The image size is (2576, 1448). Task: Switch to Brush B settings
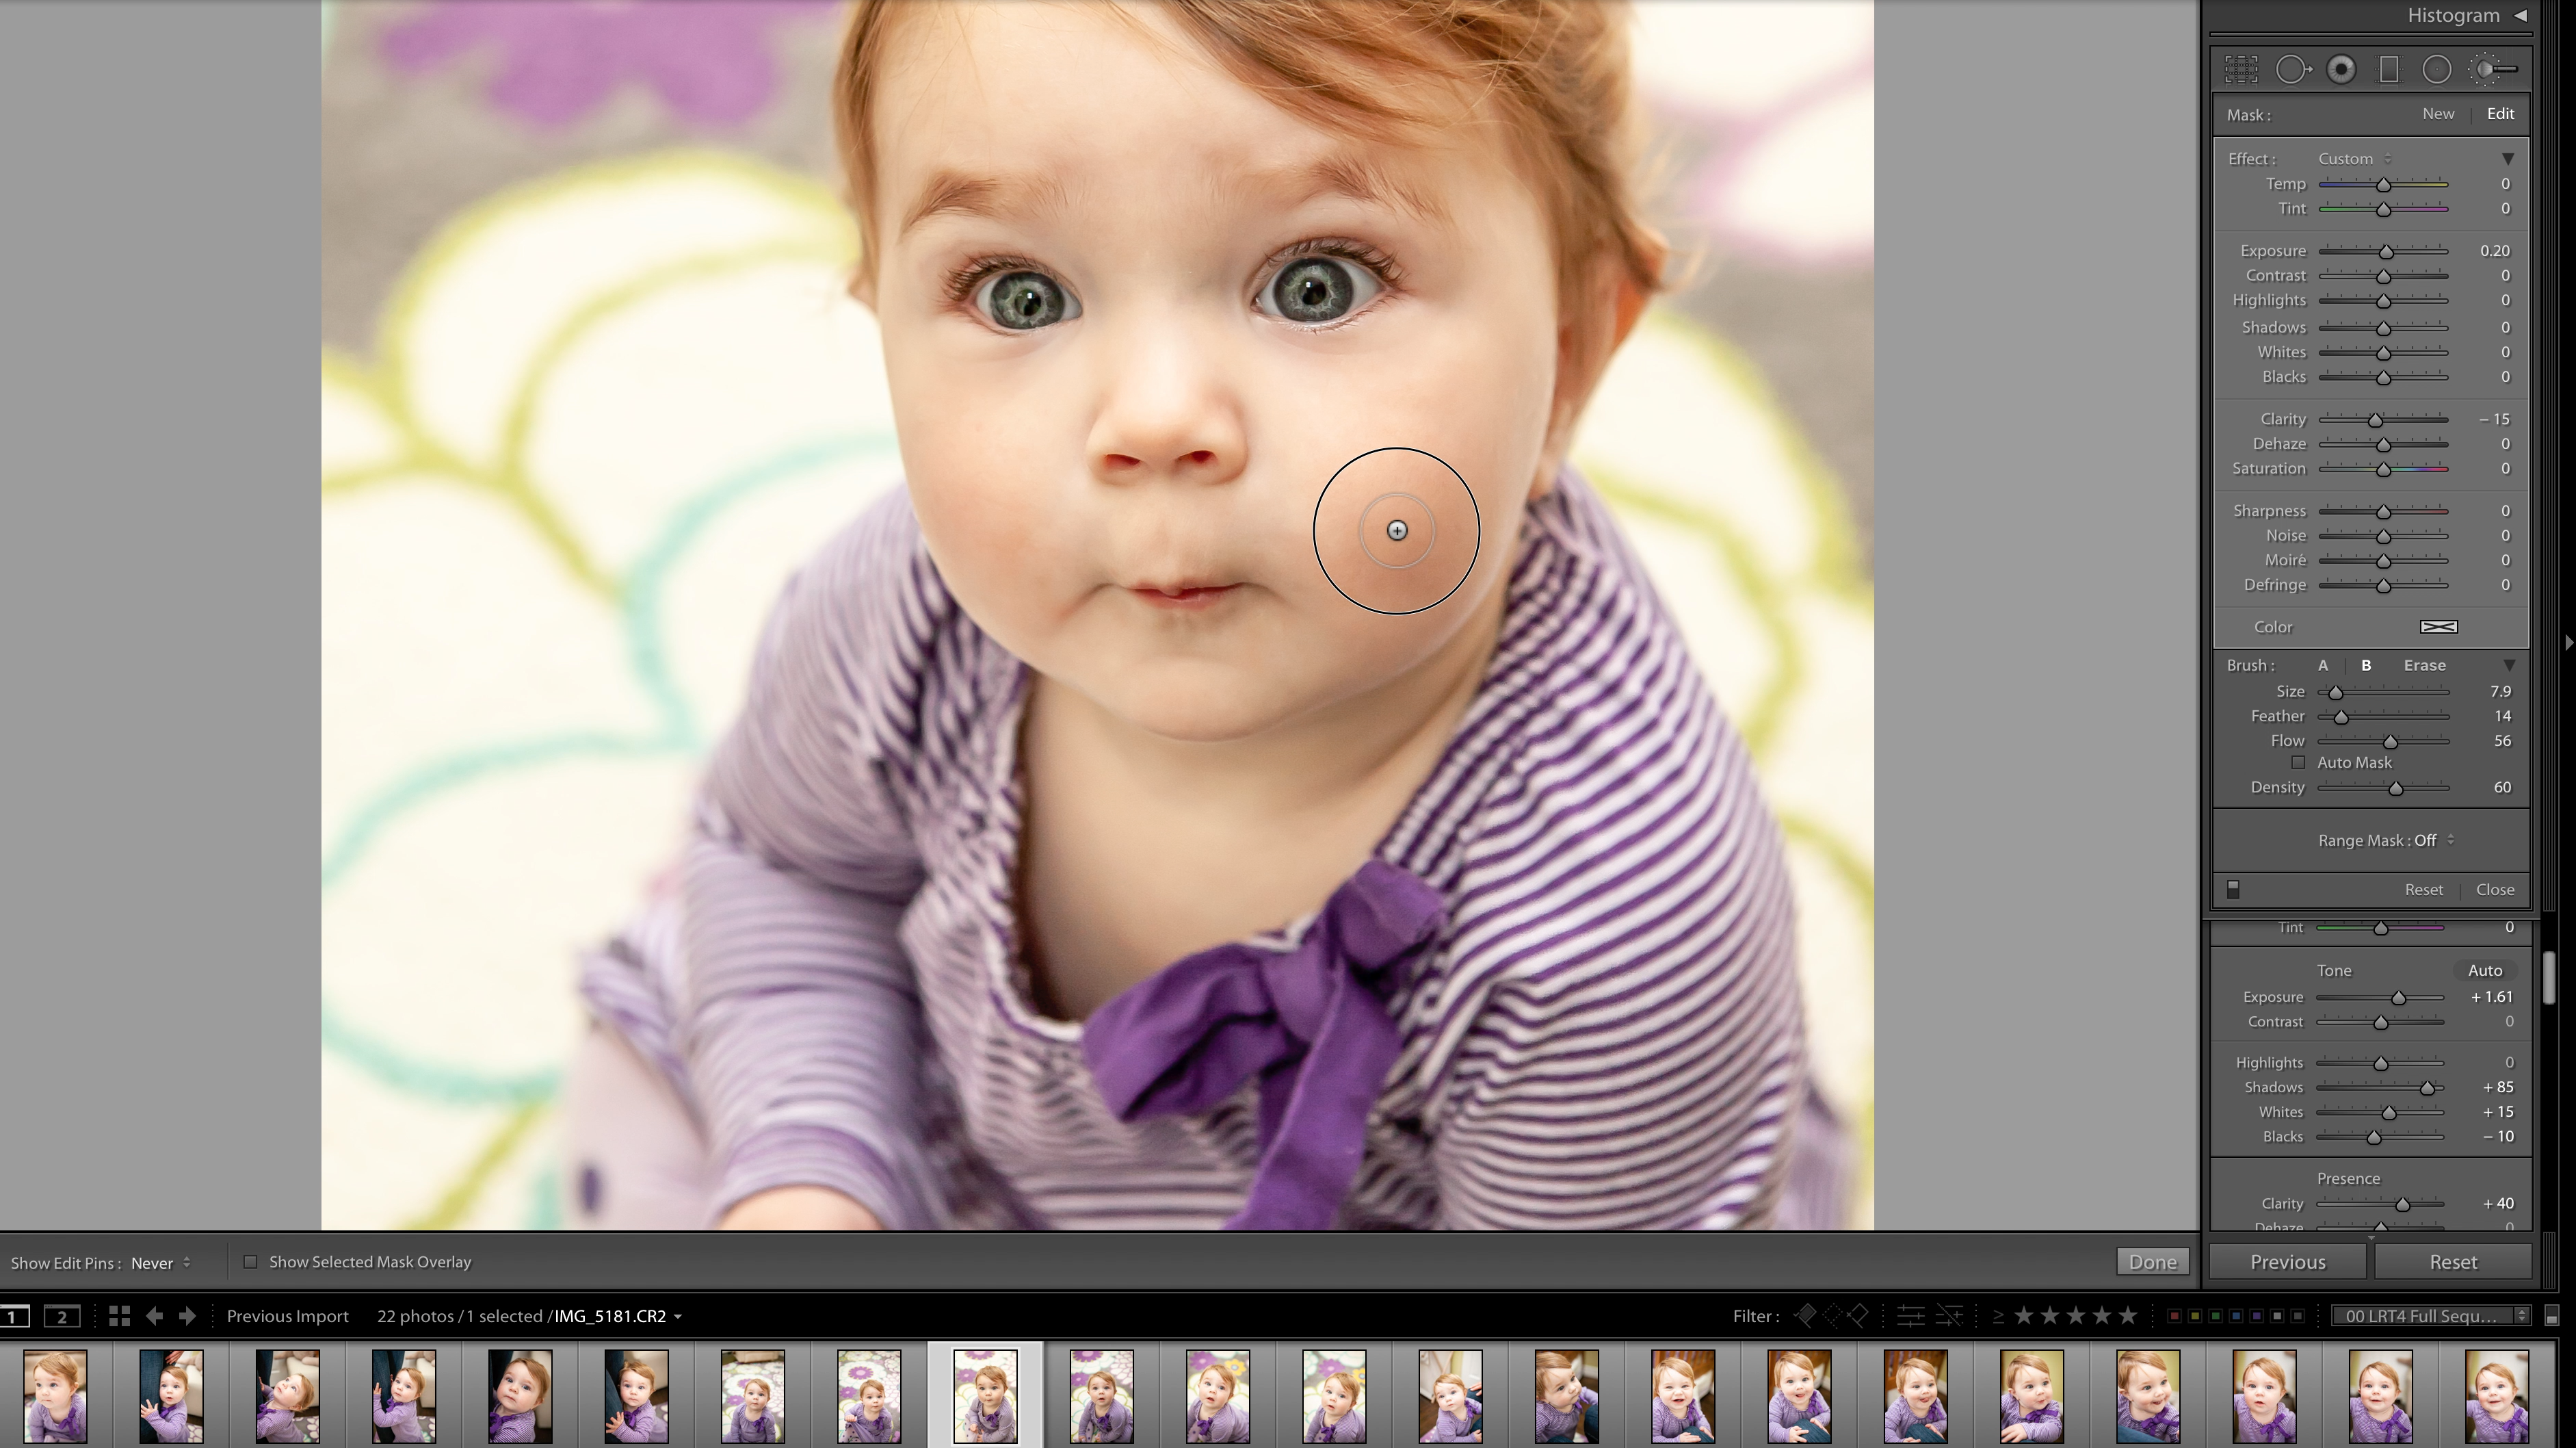click(2367, 664)
